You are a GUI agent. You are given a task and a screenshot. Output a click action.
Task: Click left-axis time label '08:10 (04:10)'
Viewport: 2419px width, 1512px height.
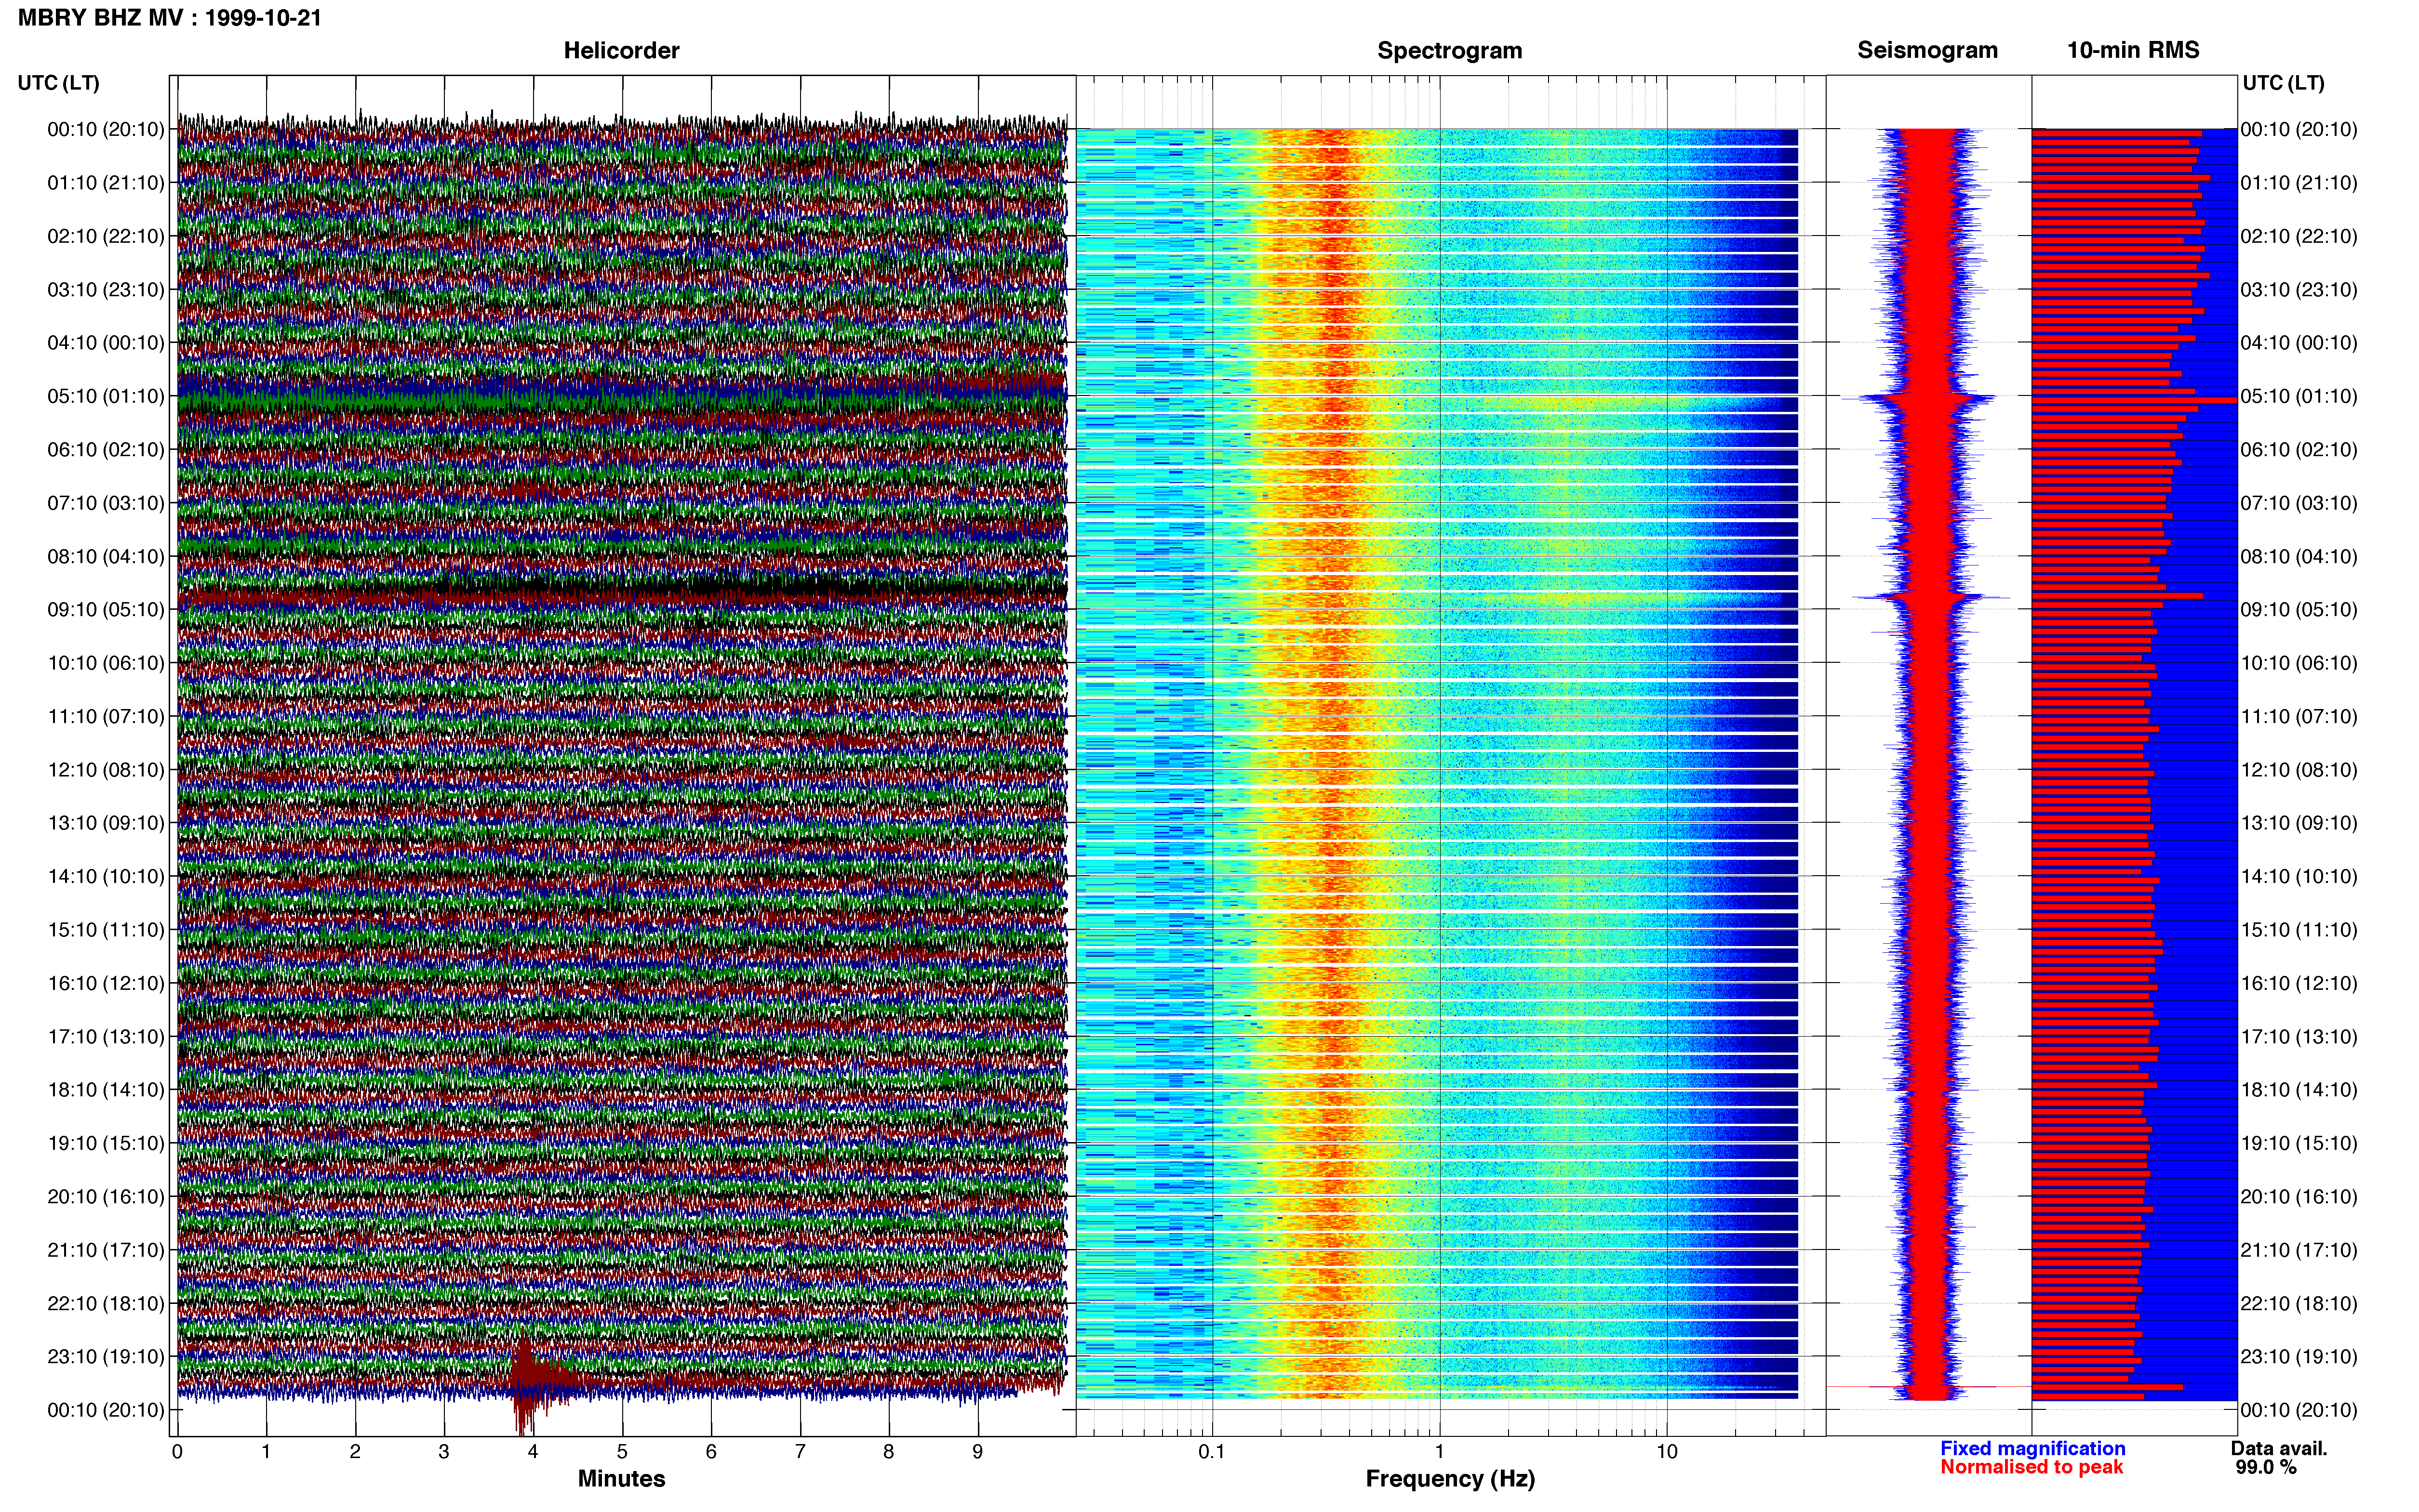[106, 556]
